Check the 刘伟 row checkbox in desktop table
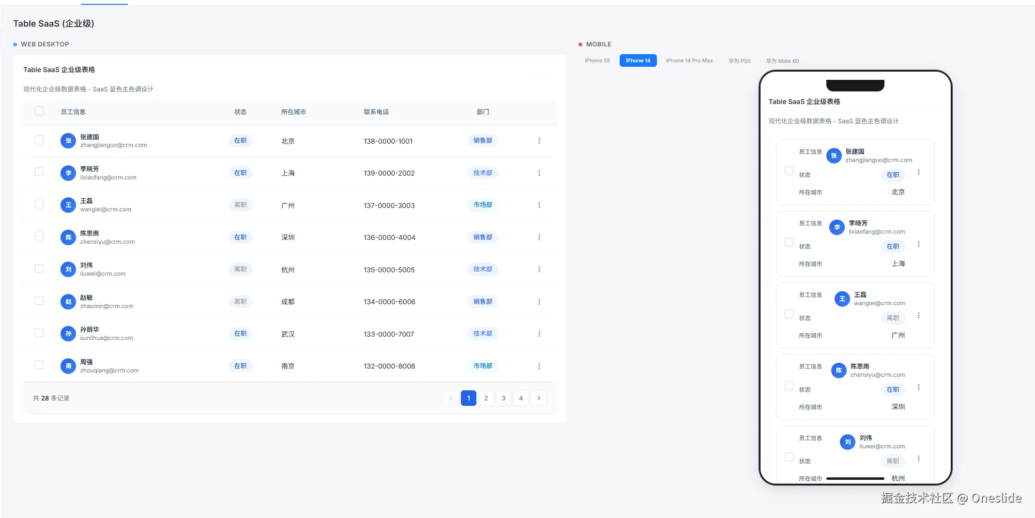Screen dimensions: 1035x518 tap(39, 268)
